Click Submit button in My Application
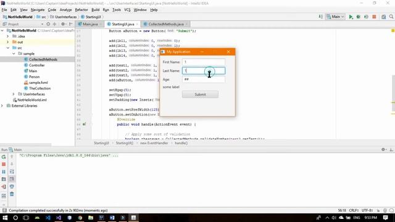The height and width of the screenshot is (222, 395). point(200,94)
